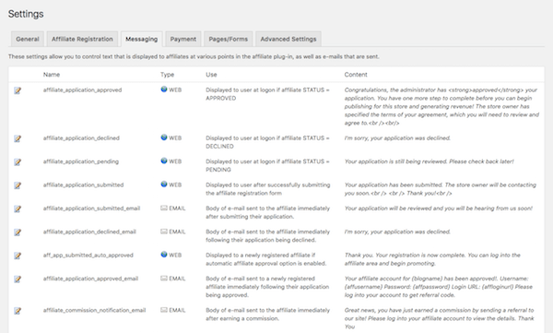This screenshot has height=333, width=553.
Task: Click EMAIL envelope icon for affiliate_application_declined_email
Action: 164,232
